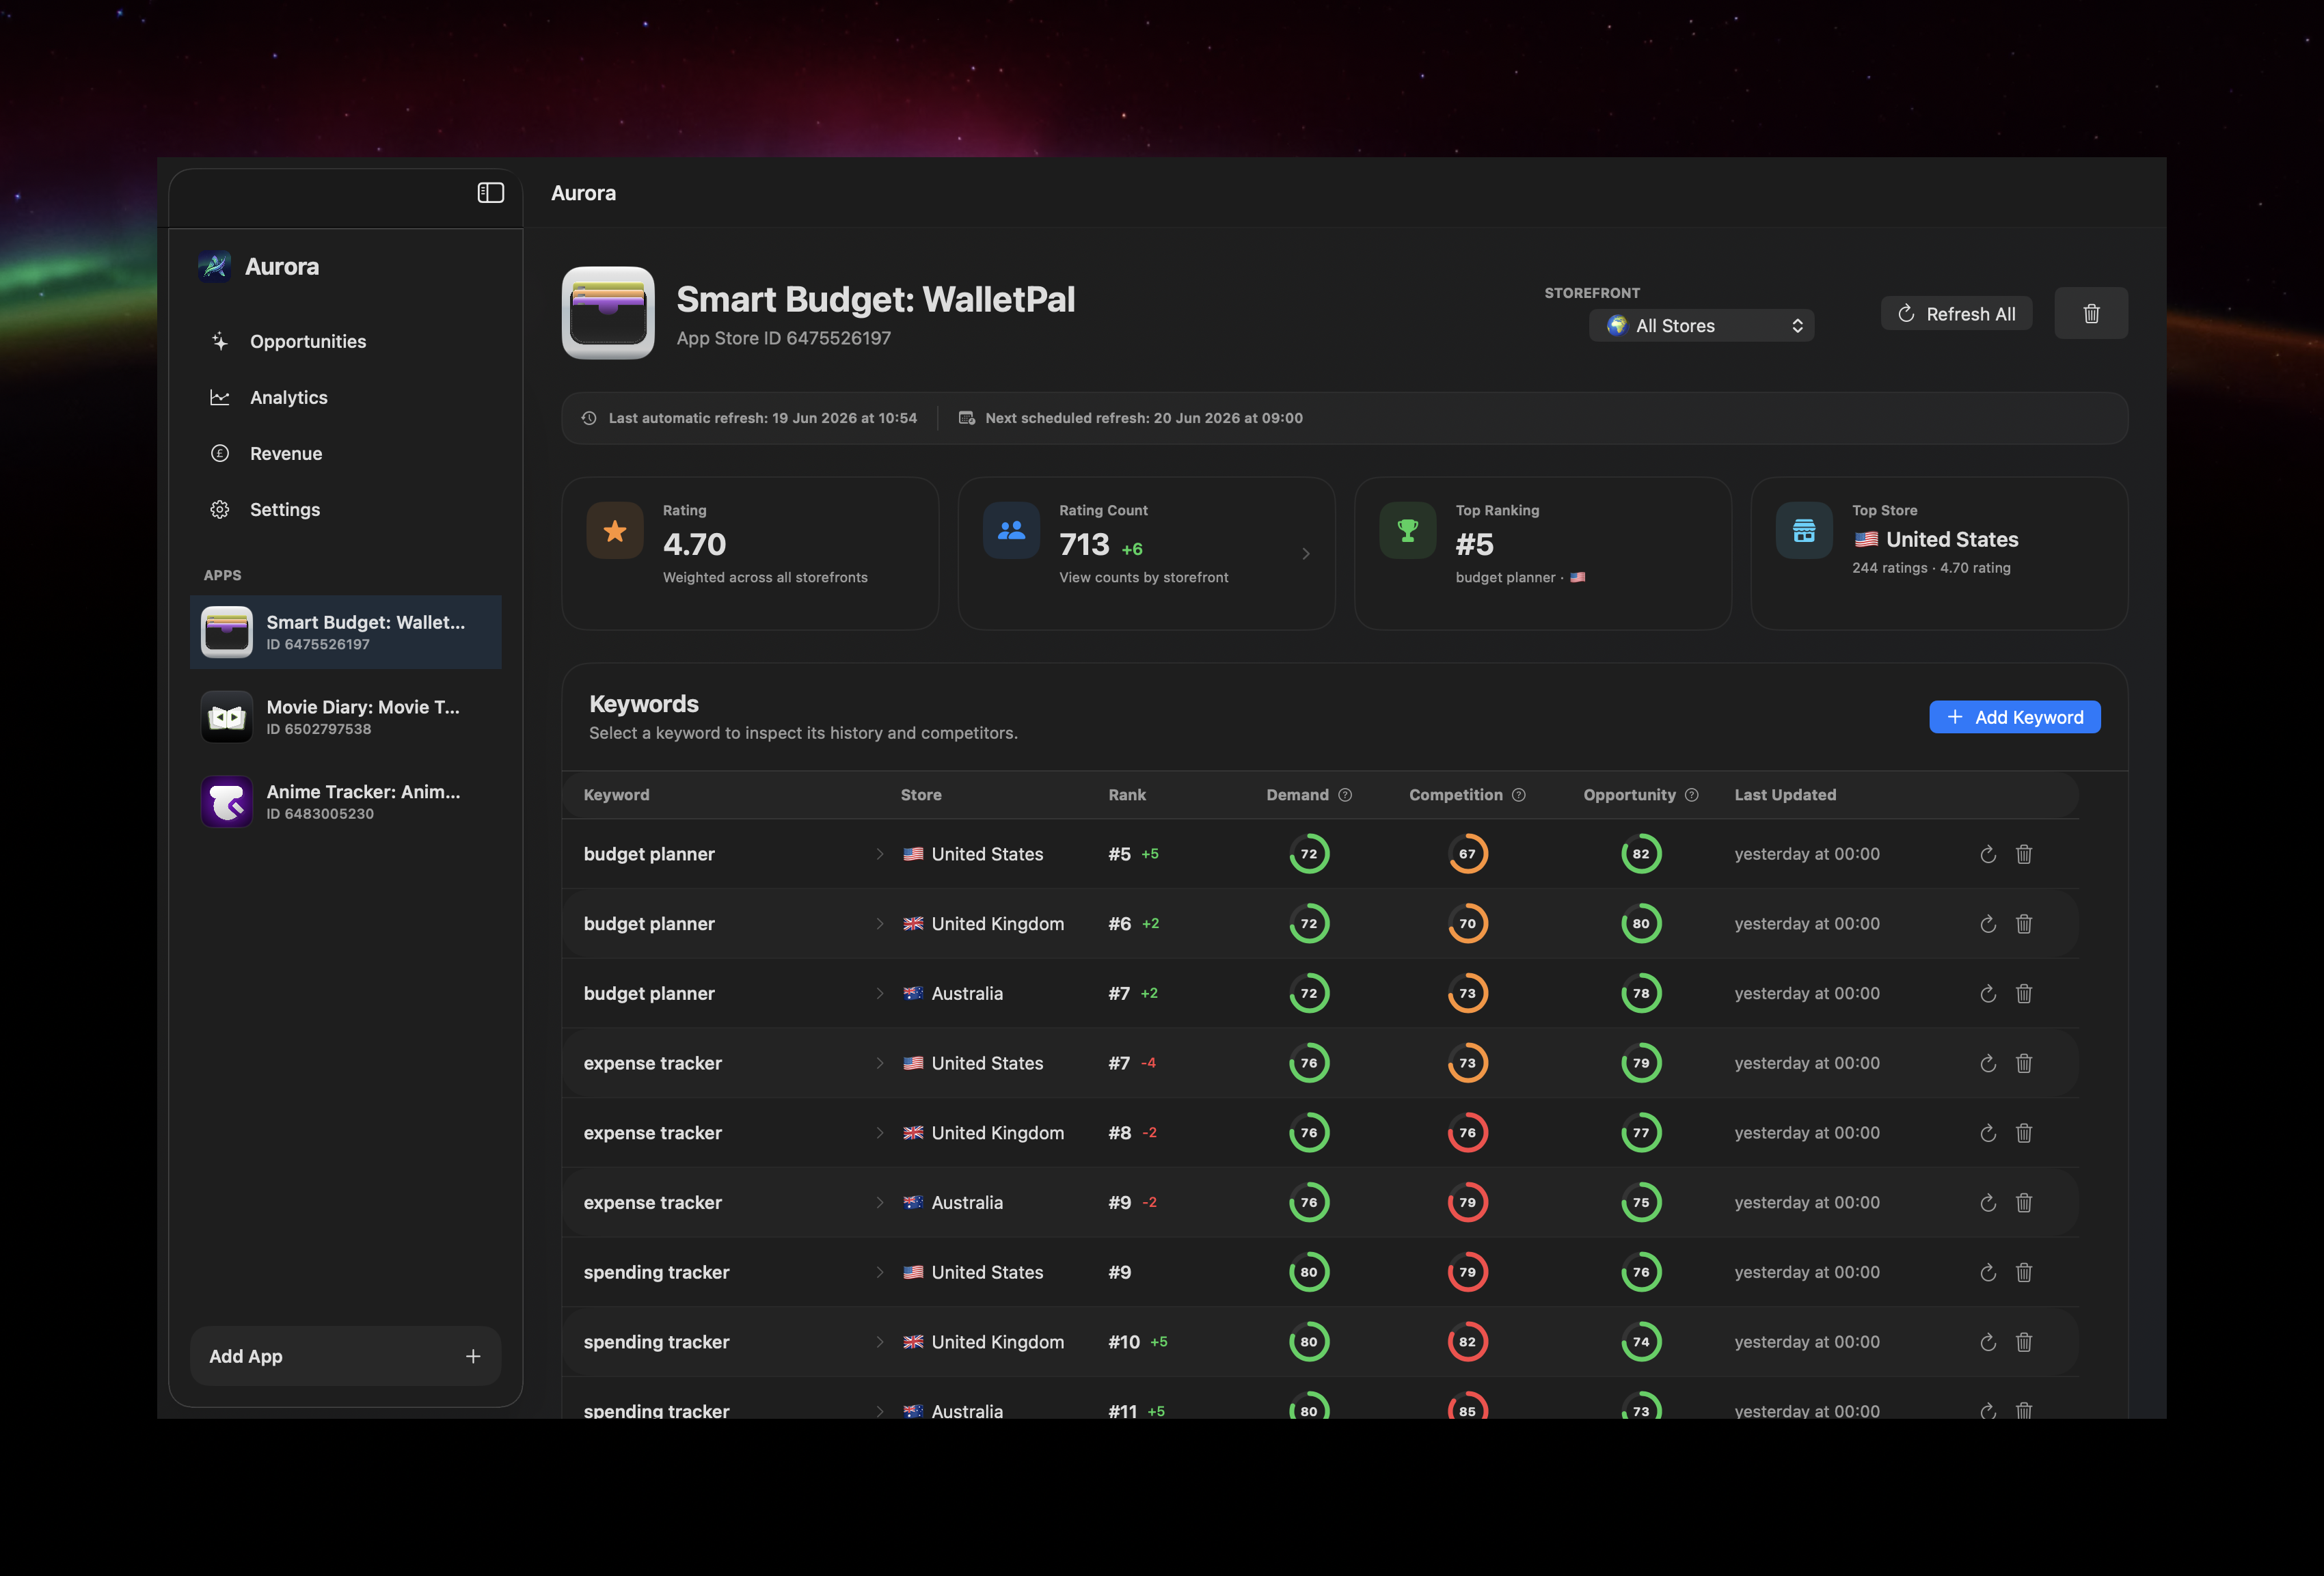
Task: Click the Refresh All button
Action: pos(1956,314)
